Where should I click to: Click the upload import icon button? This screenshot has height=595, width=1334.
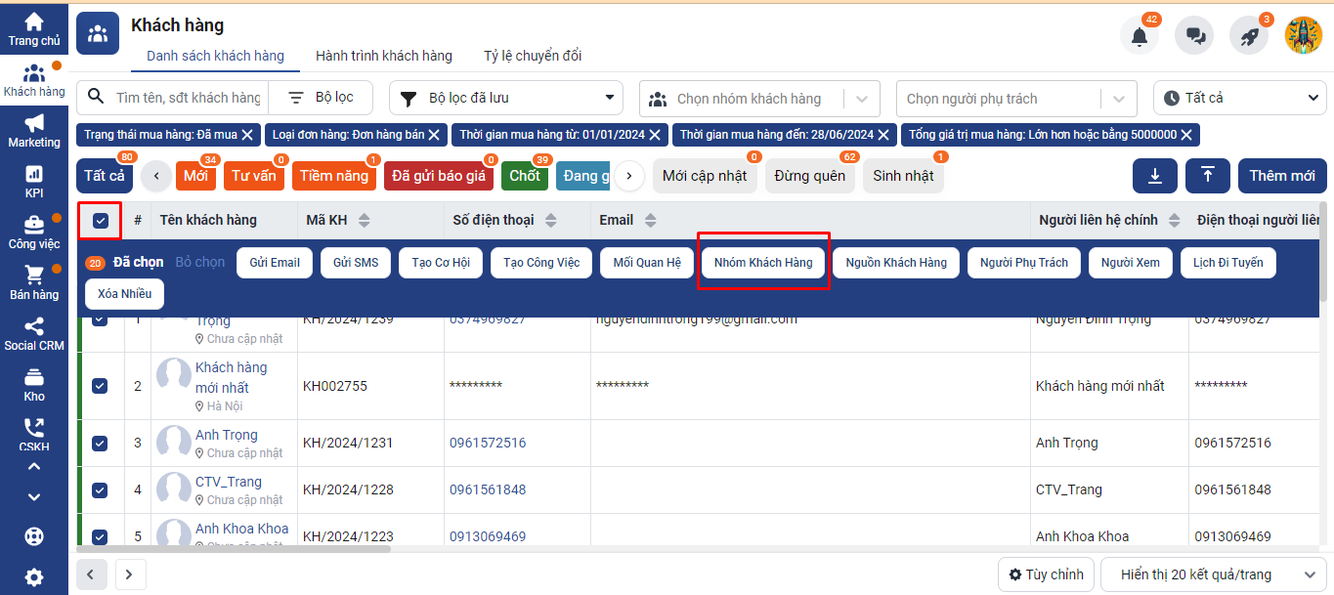click(1208, 176)
